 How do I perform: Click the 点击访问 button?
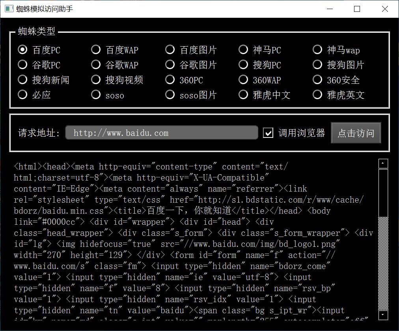[x=356, y=133]
